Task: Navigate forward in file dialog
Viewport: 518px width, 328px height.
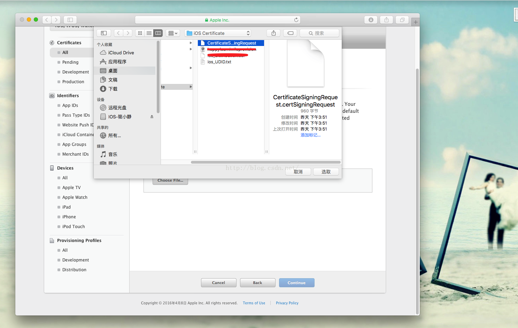Action: [128, 33]
